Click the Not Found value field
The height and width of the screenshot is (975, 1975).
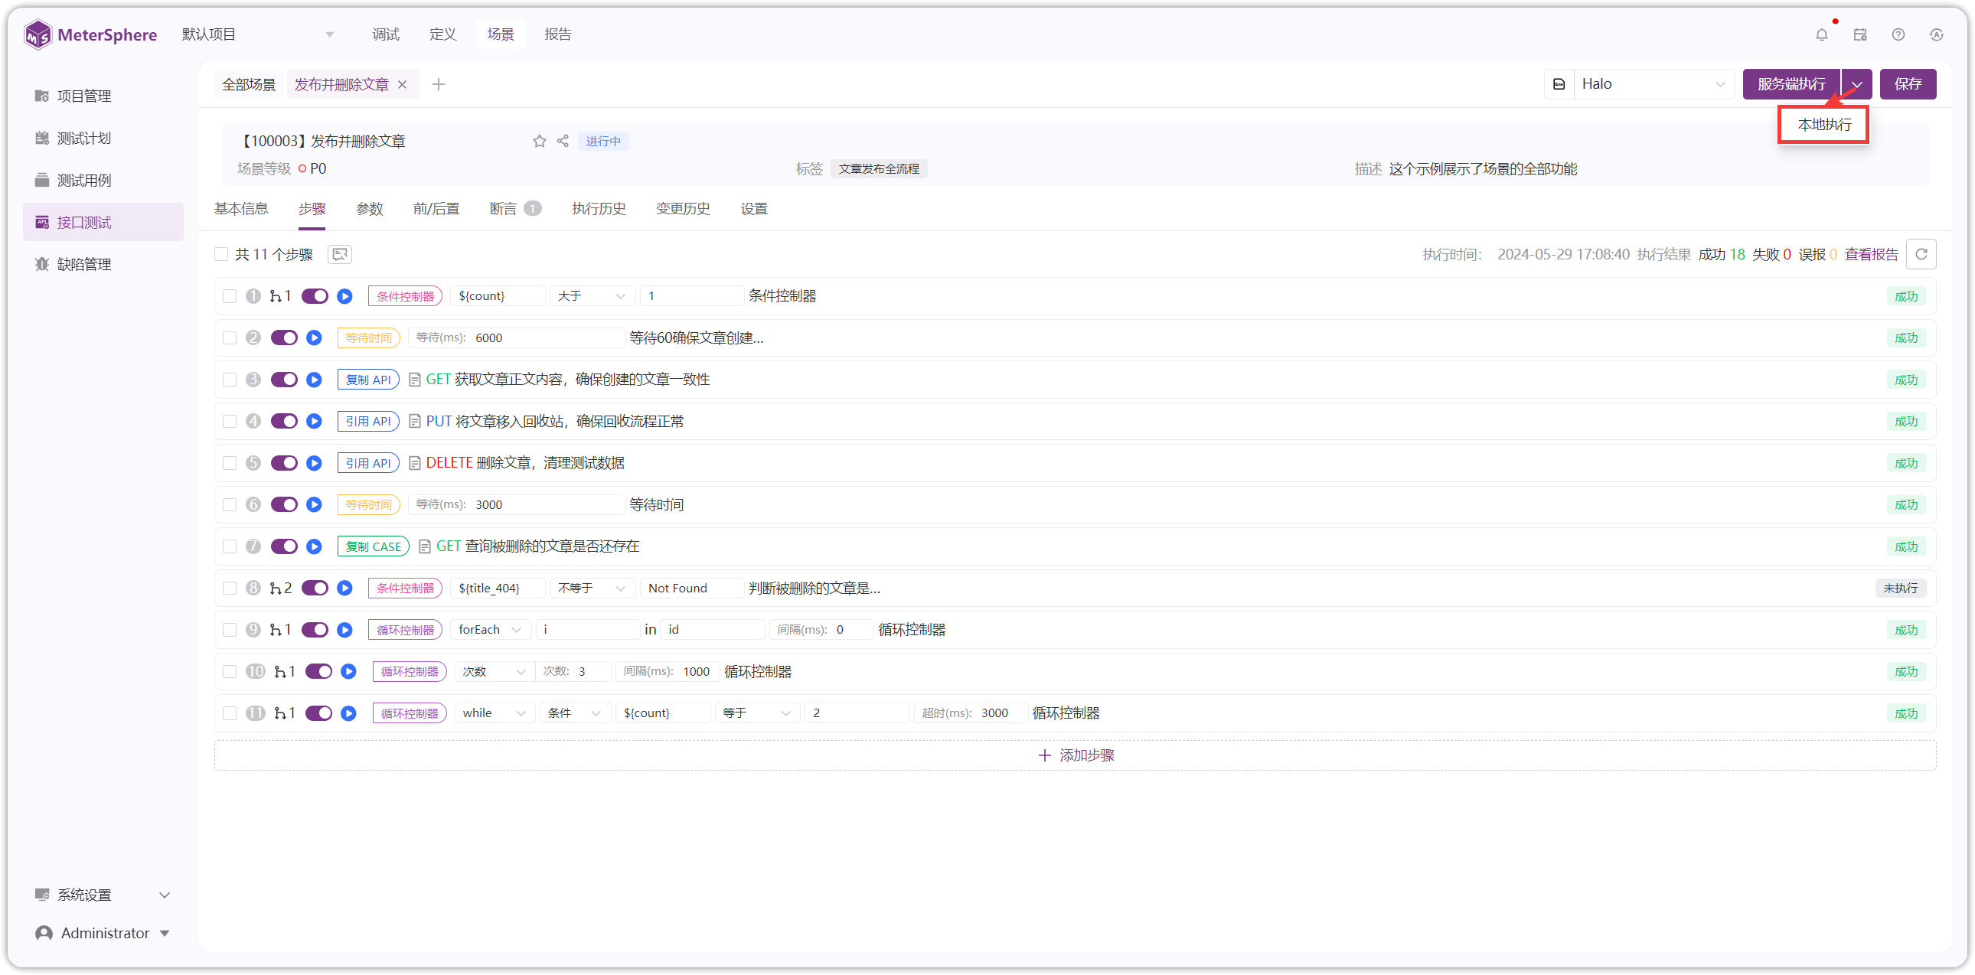click(690, 589)
